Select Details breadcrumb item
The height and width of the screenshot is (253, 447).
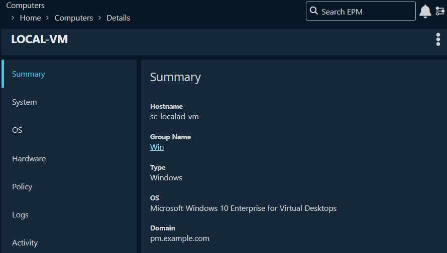coord(119,18)
